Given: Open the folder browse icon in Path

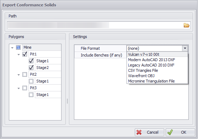Looking at the screenshot, I should point(186,25).
